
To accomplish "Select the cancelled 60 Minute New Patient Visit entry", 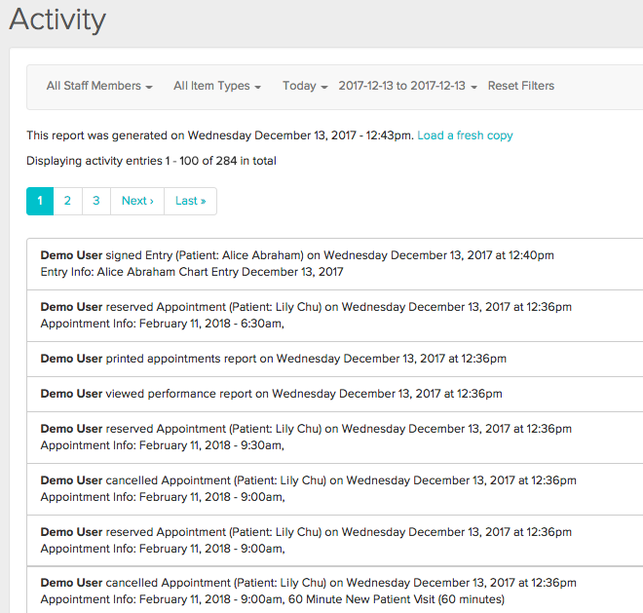I will 308,591.
